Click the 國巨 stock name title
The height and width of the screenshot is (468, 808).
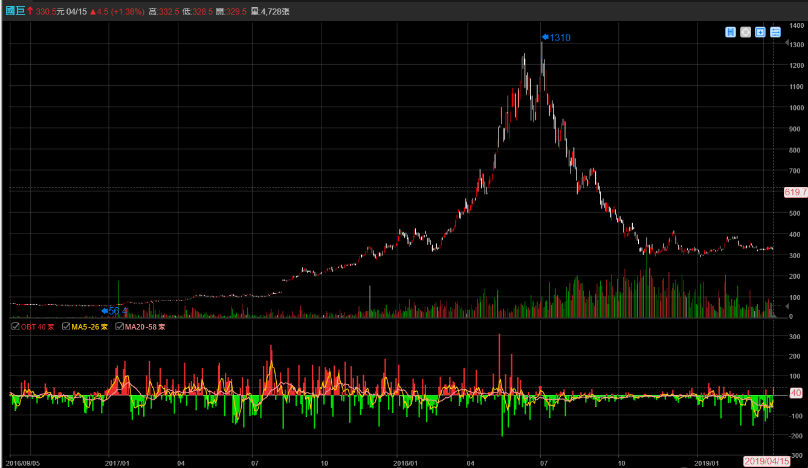tap(15, 11)
